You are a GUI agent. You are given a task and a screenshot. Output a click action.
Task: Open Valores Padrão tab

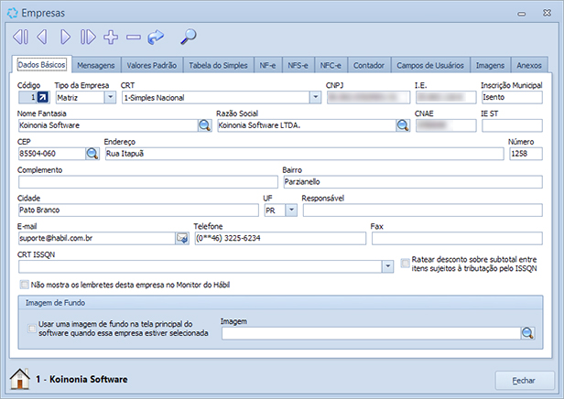152,65
